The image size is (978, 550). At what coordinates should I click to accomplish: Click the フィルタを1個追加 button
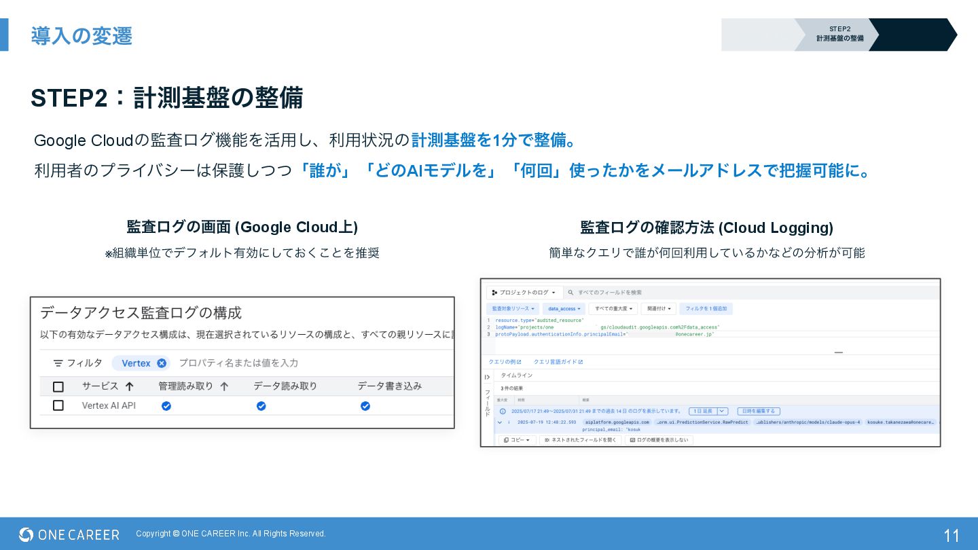[706, 309]
